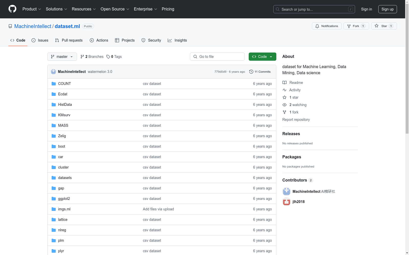Screen dimensions: 409x255
Task: Open the watermelon 3.0 commit message
Action: 100,72
